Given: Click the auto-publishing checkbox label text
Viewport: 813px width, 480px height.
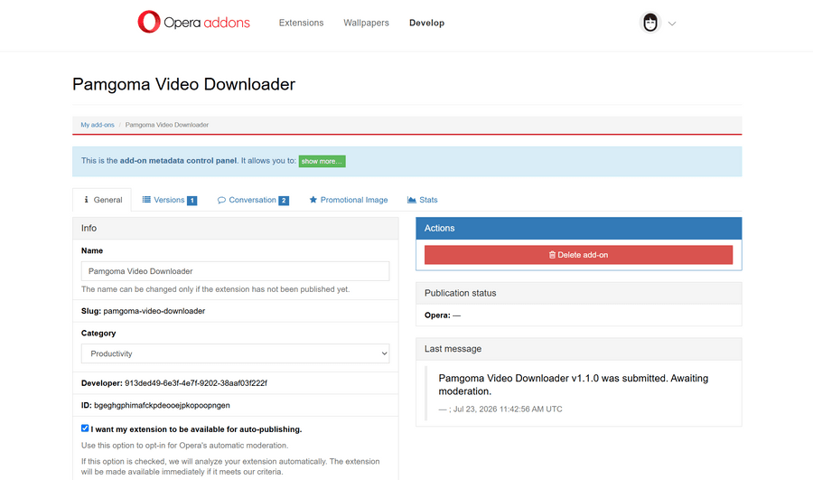Looking at the screenshot, I should 196,429.
